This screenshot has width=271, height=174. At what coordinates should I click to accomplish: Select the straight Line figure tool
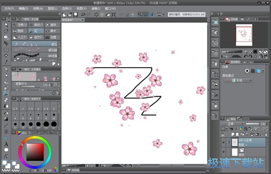coord(6,125)
